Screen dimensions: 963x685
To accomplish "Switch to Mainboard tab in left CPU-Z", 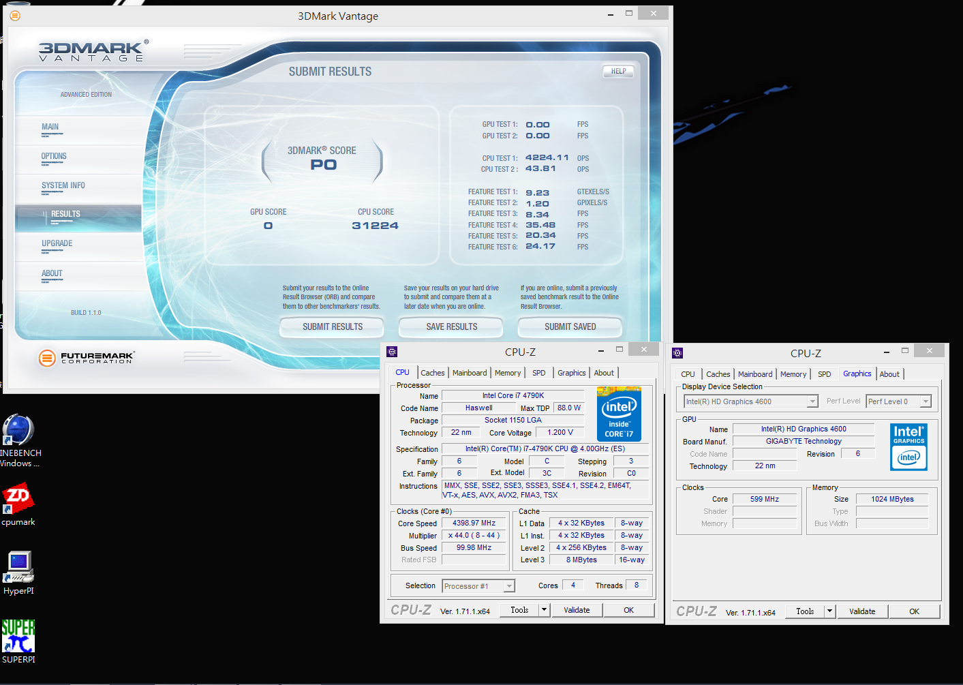I will [x=470, y=373].
